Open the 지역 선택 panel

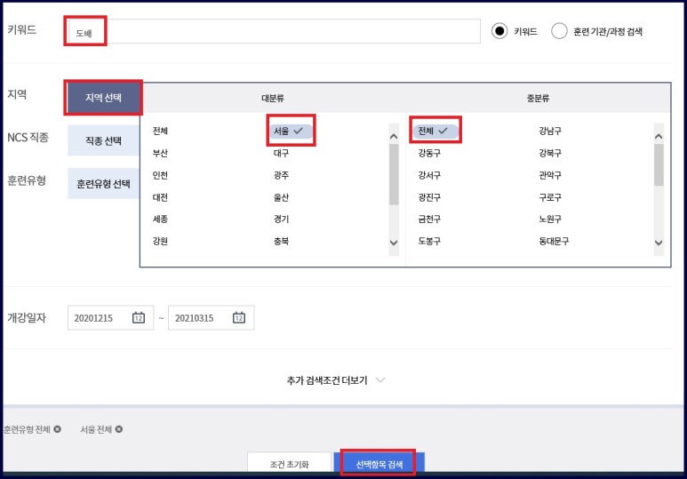(x=103, y=97)
